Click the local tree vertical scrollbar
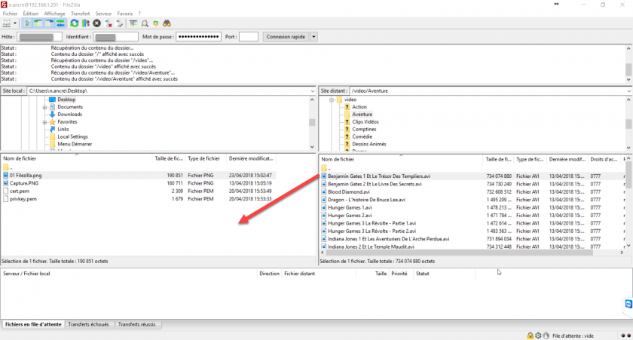The height and width of the screenshot is (340, 633). pos(312,123)
